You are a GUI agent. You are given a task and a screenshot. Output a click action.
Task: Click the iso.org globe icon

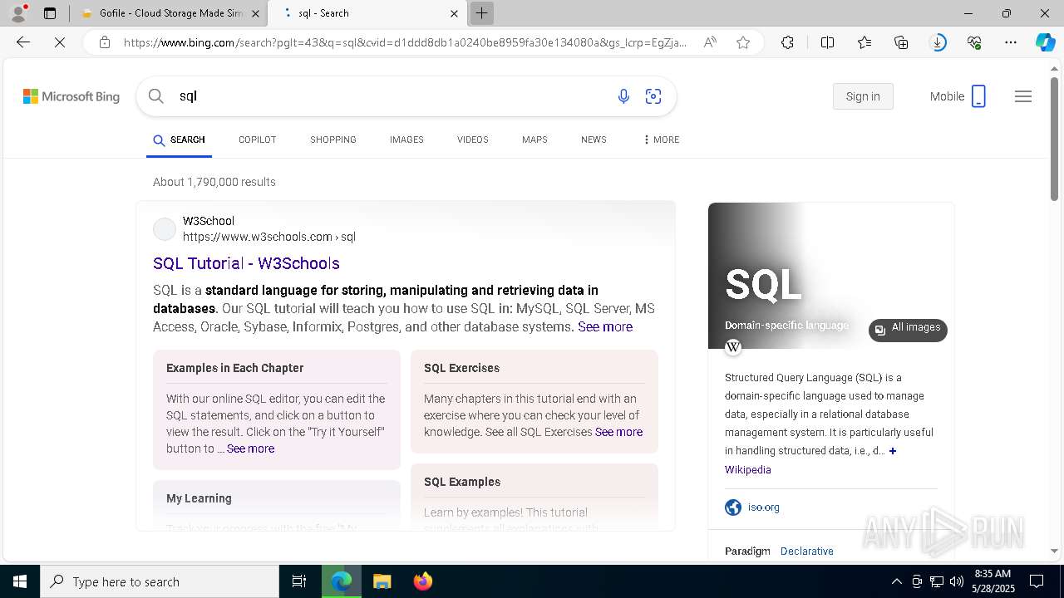pyautogui.click(x=733, y=507)
